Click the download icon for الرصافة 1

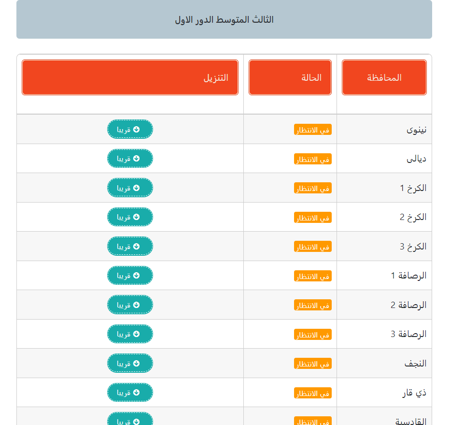tap(137, 275)
